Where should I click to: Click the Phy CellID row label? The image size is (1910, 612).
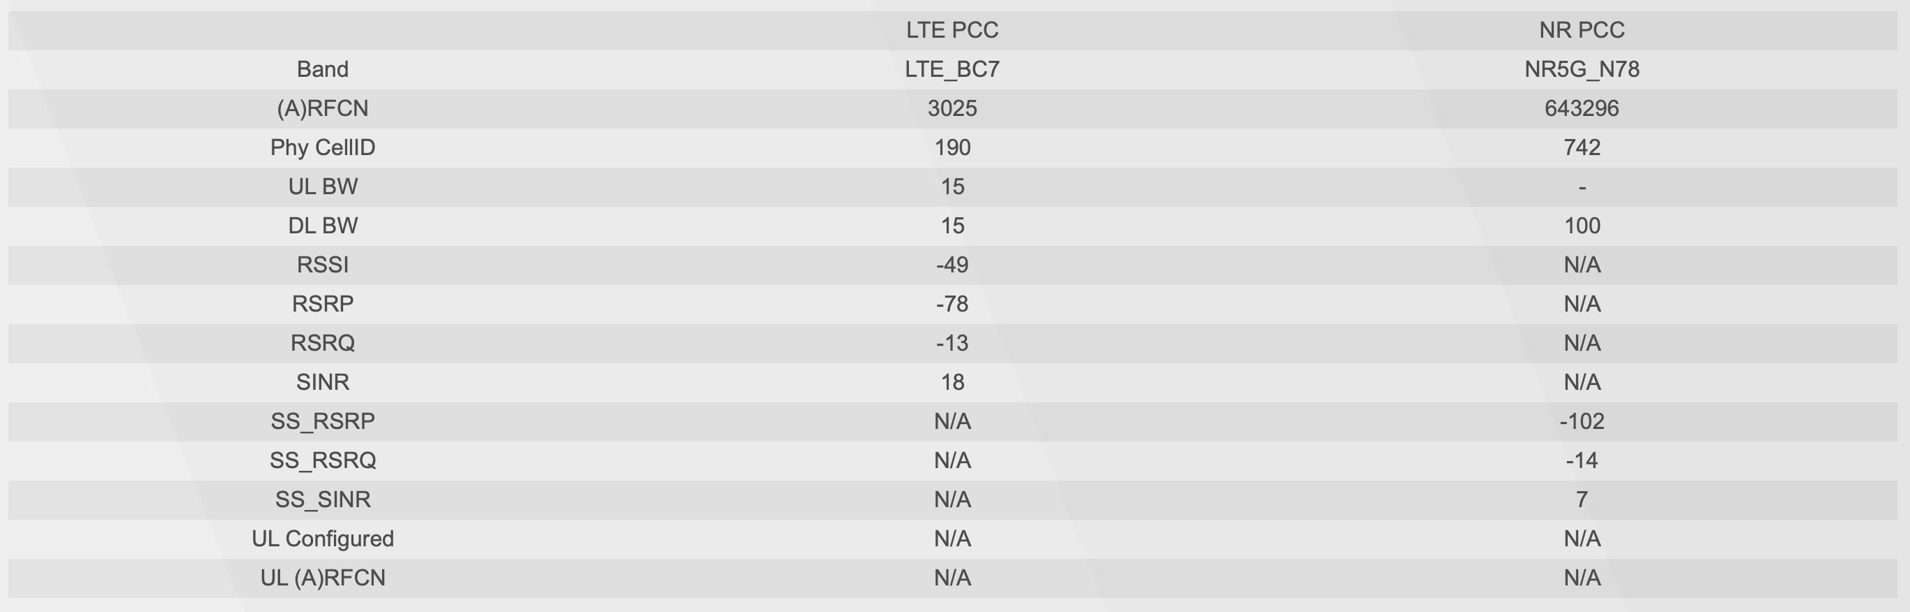(x=323, y=147)
